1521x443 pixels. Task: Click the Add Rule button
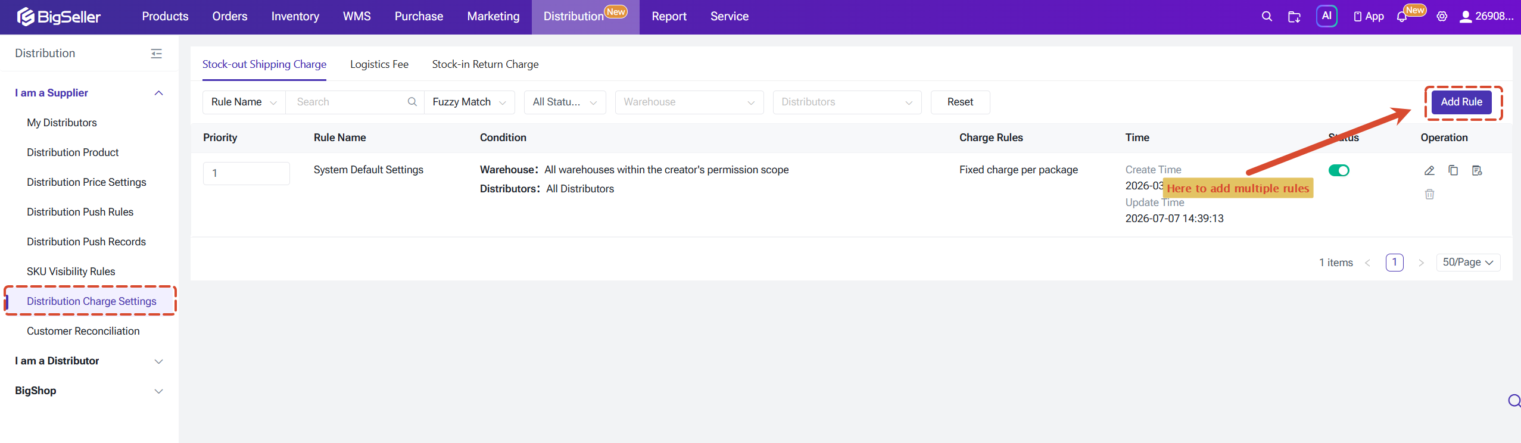[x=1461, y=102]
